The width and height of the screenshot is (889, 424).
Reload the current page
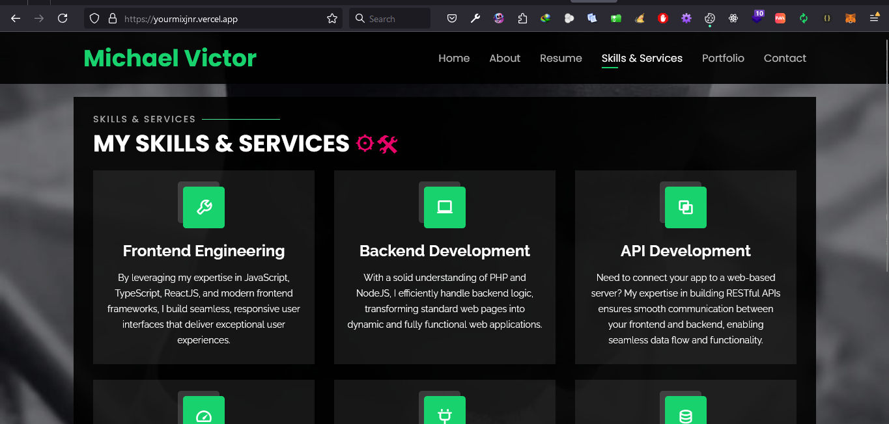(63, 19)
